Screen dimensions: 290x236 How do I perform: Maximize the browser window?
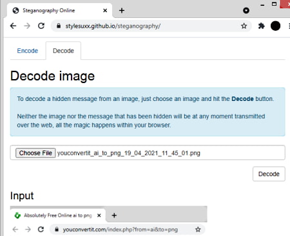pos(274,4)
